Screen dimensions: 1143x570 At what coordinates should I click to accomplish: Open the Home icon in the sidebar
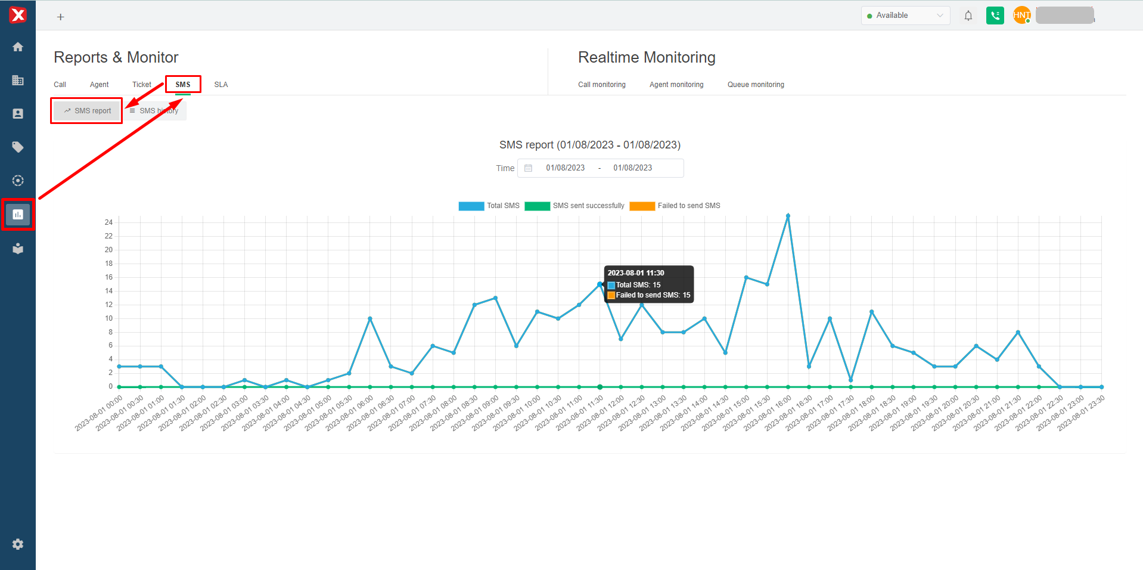click(18, 47)
